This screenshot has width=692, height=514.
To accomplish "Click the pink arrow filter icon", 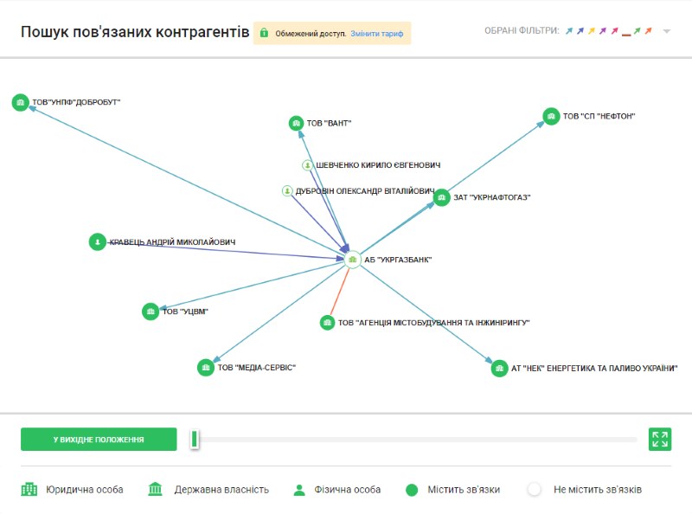I will click(614, 31).
